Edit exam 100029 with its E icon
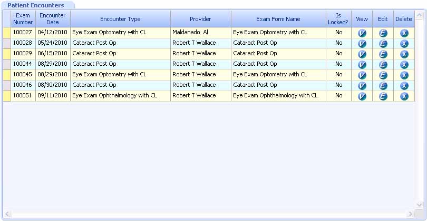 click(383, 54)
